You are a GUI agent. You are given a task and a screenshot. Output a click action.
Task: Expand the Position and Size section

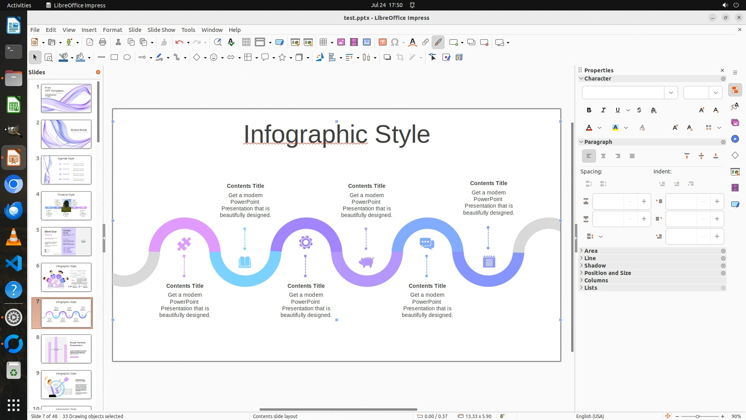click(x=607, y=273)
